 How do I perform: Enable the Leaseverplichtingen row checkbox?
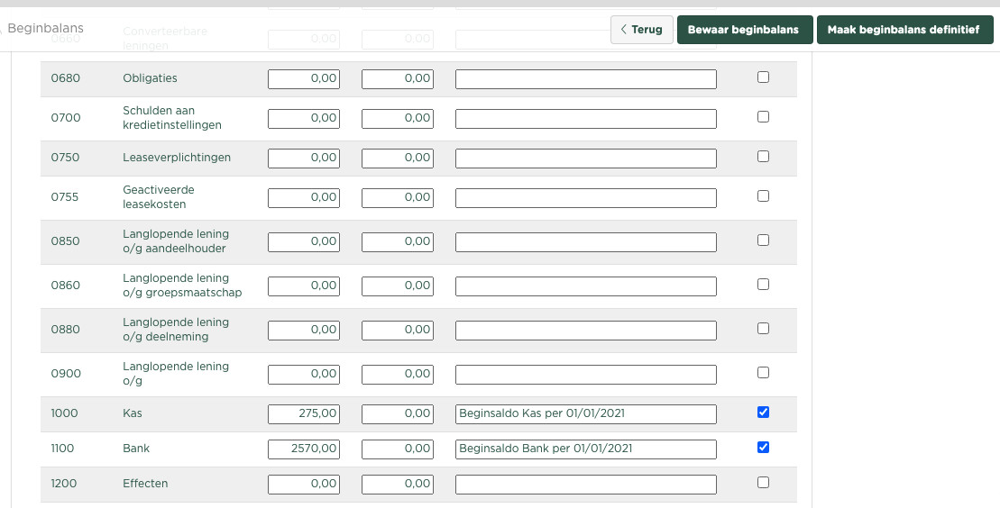pos(763,157)
